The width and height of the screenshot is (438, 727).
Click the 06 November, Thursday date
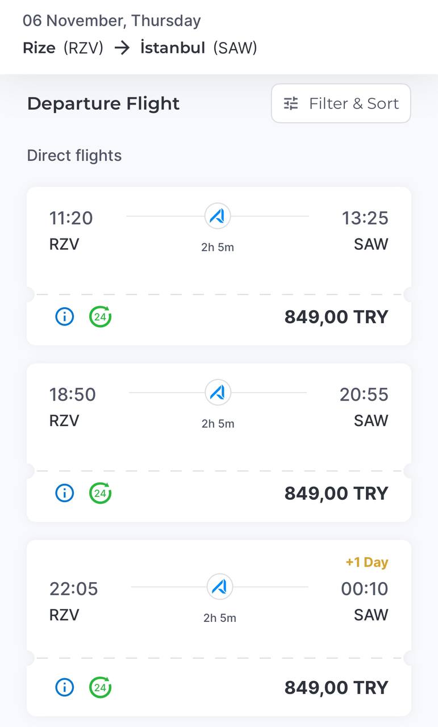(x=112, y=21)
